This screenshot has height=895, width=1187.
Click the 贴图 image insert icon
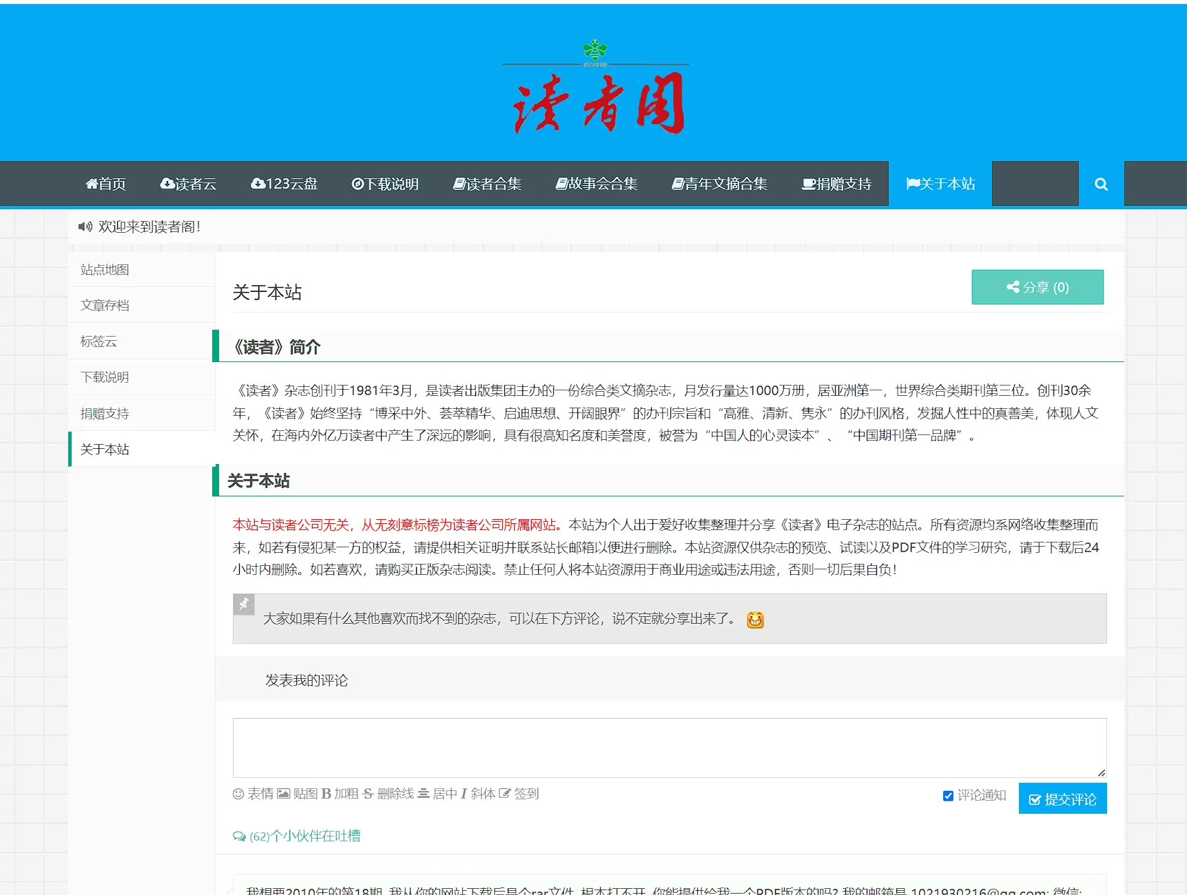coord(284,794)
